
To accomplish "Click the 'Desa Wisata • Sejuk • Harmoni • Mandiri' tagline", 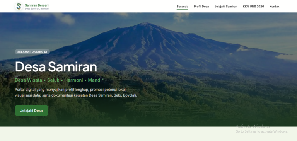I will (x=60, y=80).
